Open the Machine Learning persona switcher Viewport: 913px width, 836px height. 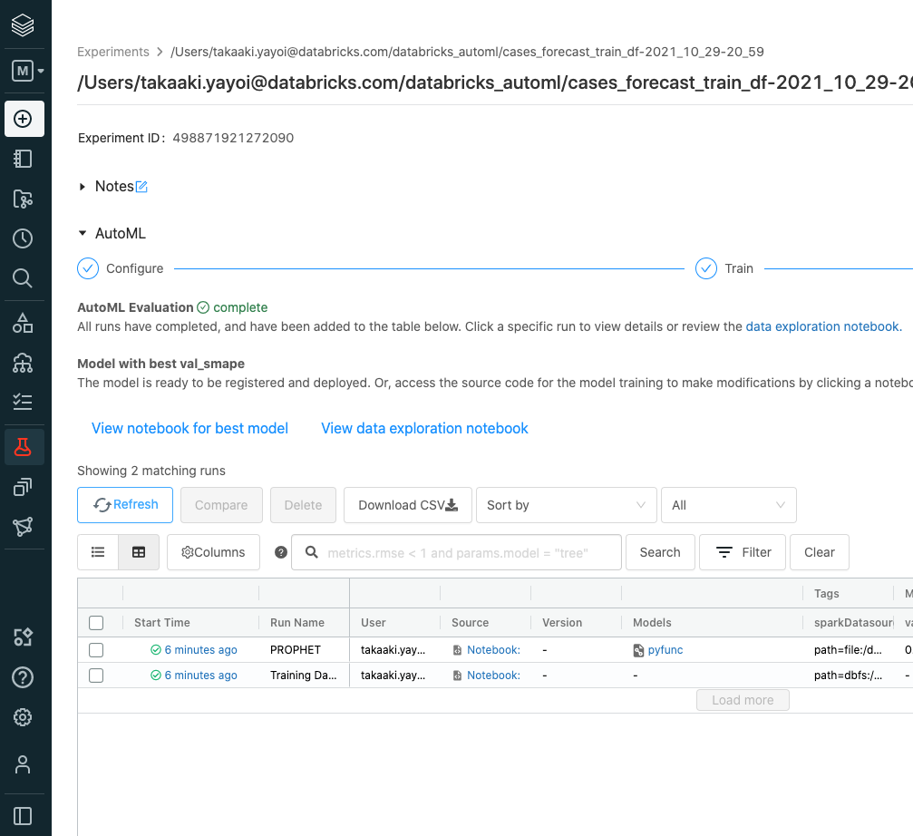pos(27,71)
